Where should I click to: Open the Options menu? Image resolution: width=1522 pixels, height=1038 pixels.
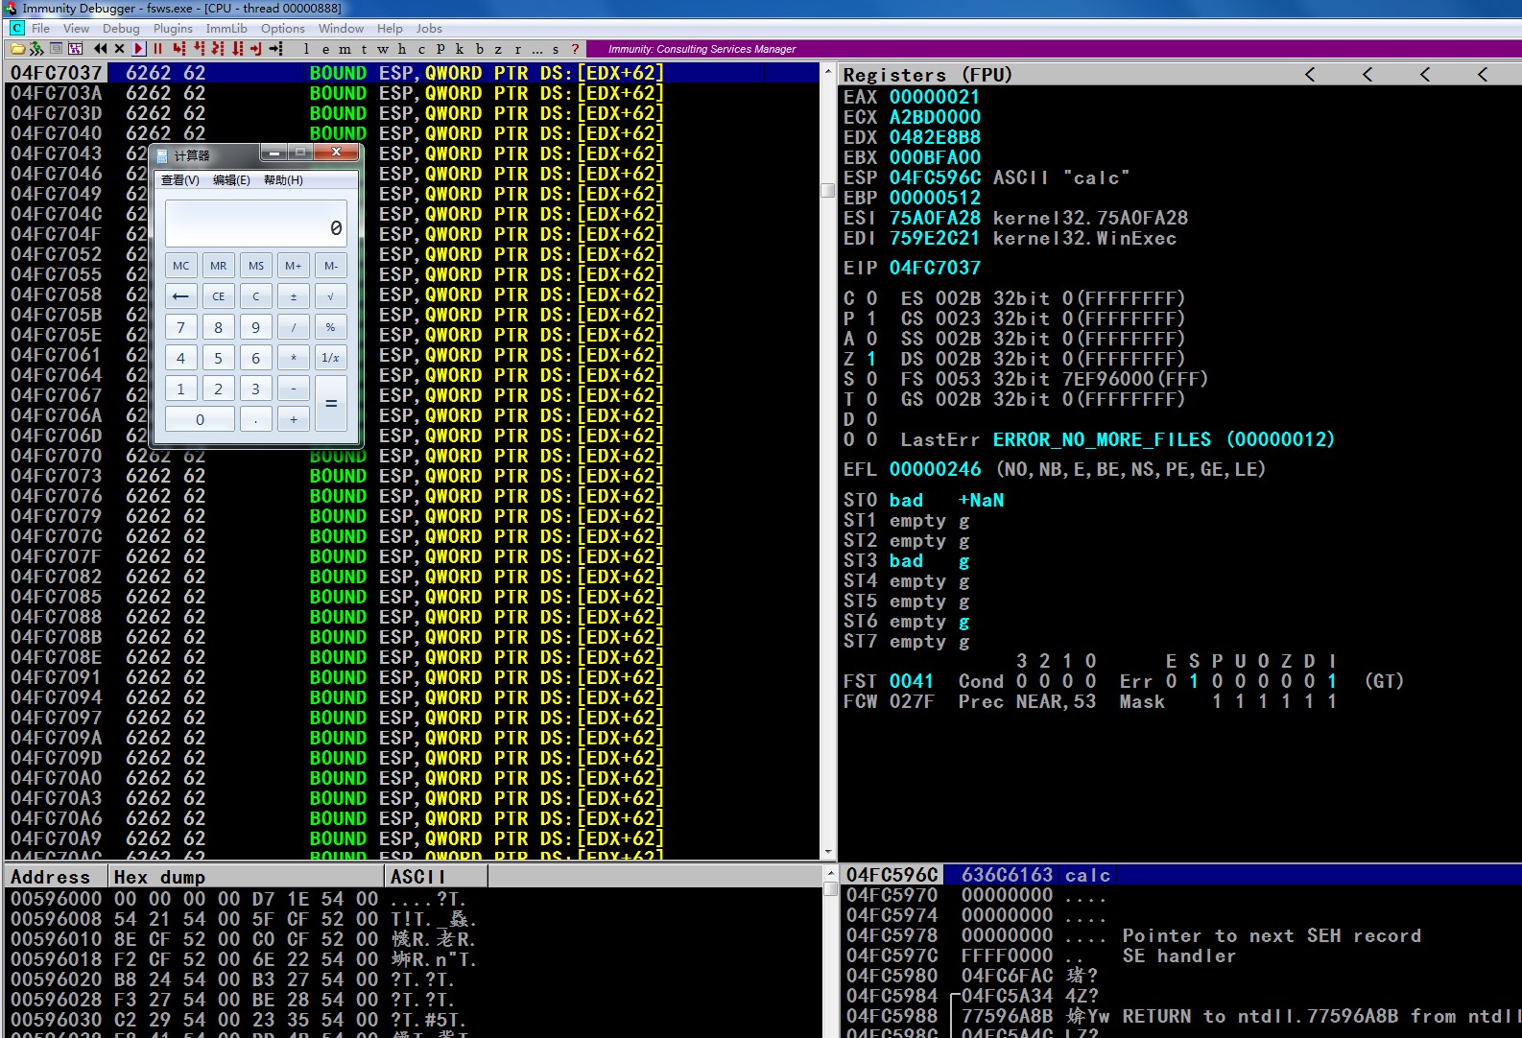click(283, 28)
